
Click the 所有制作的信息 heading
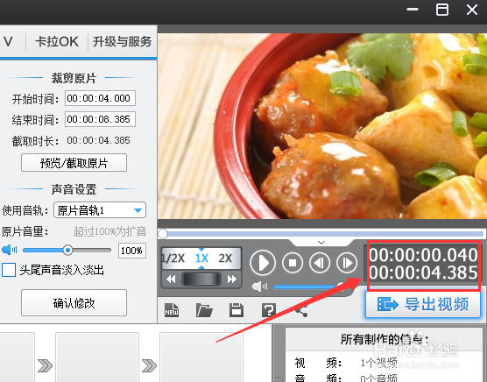(x=385, y=339)
